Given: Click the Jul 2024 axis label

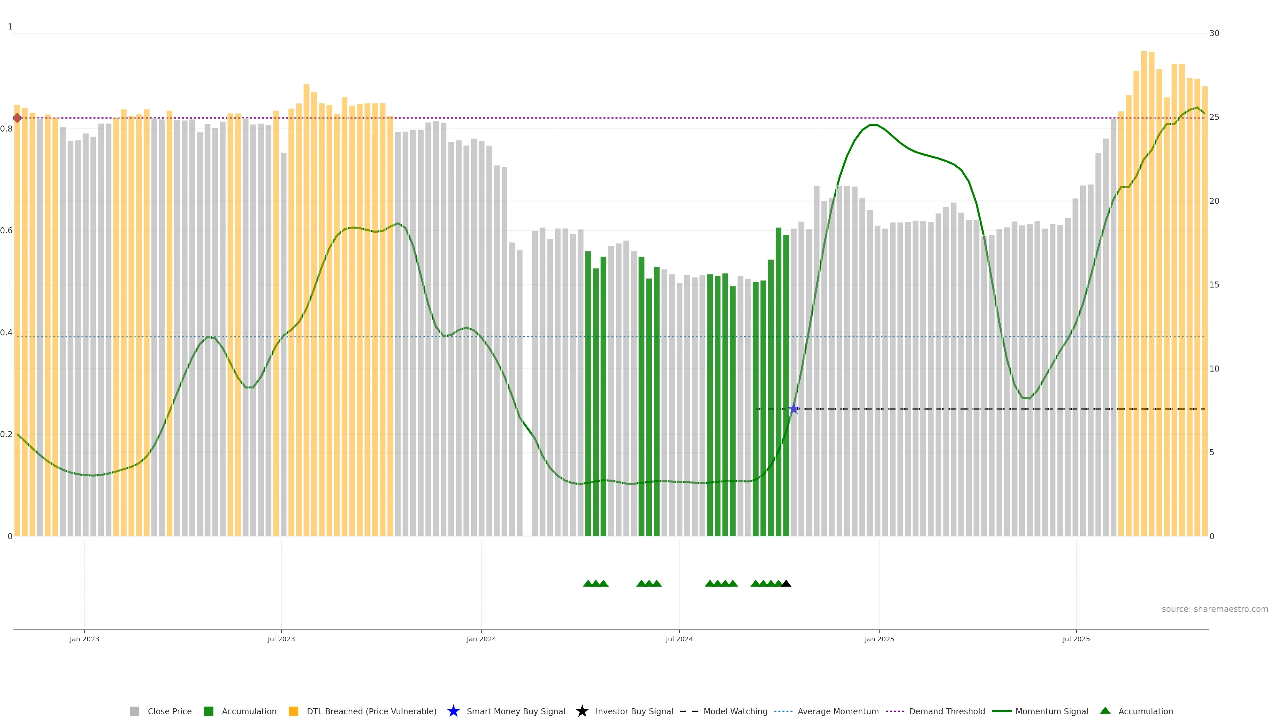Looking at the screenshot, I should (679, 639).
